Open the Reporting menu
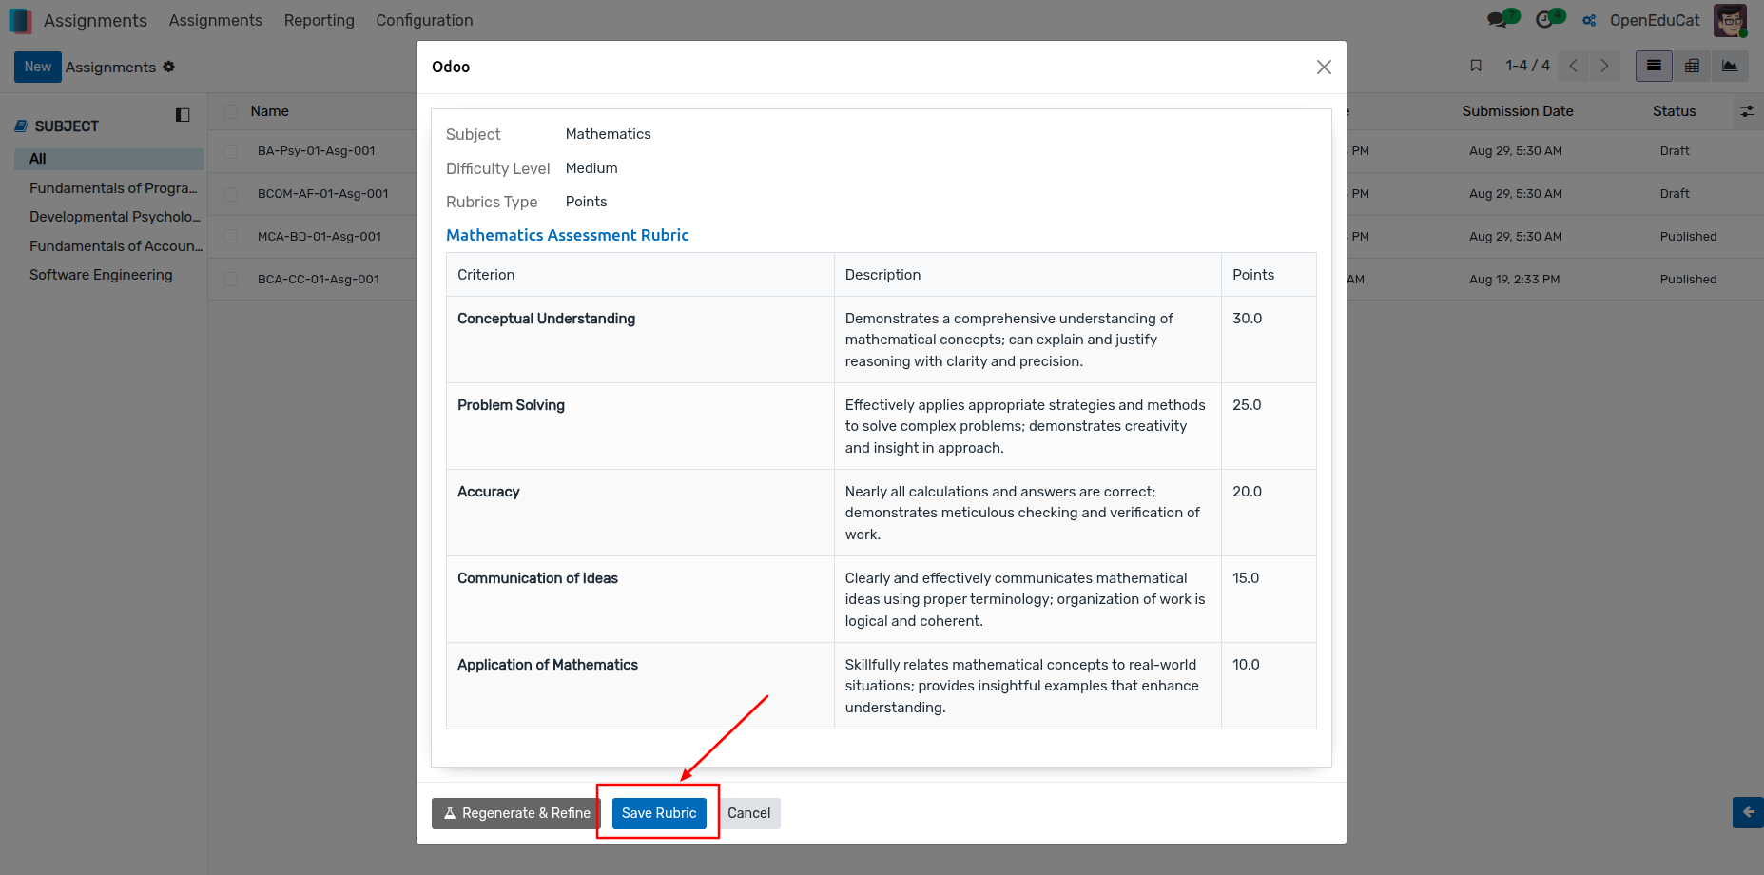The image size is (1764, 875). [319, 20]
